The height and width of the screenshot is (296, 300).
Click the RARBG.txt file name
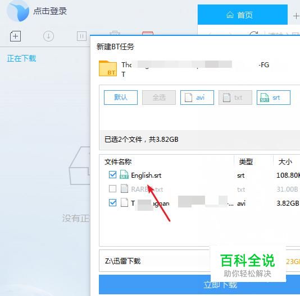(147, 189)
